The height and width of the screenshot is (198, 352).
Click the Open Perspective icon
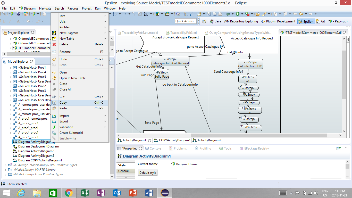tap(204, 21)
